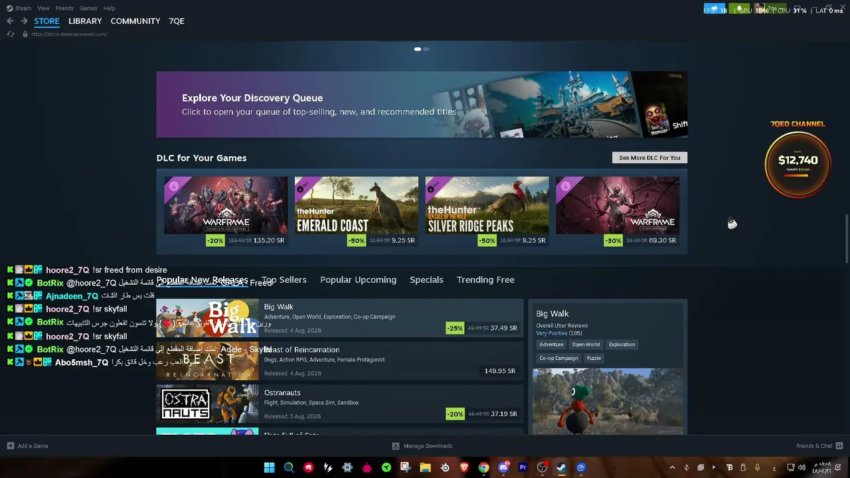The height and width of the screenshot is (478, 850).
Task: Click the Co-op Campaign tag button
Action: coord(558,358)
